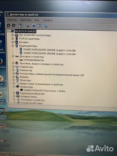Open Help via the blue question mark icon
117x156 pixels.
coord(34,26)
